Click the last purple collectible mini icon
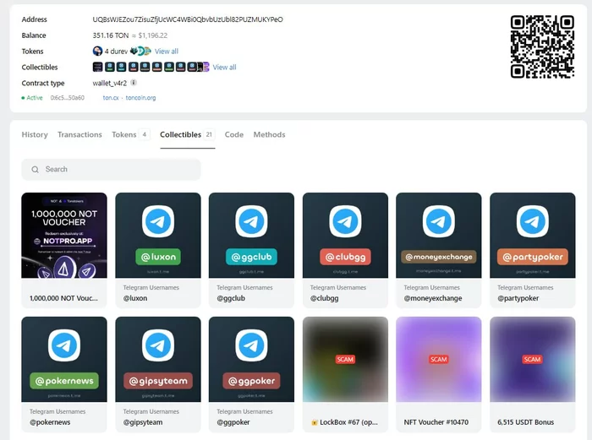The height and width of the screenshot is (440, 592). point(206,67)
